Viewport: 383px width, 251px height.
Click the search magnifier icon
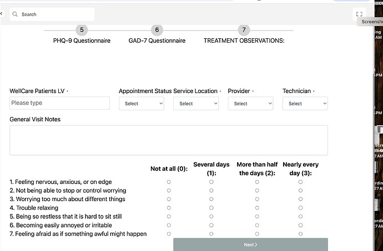[x=15, y=14]
